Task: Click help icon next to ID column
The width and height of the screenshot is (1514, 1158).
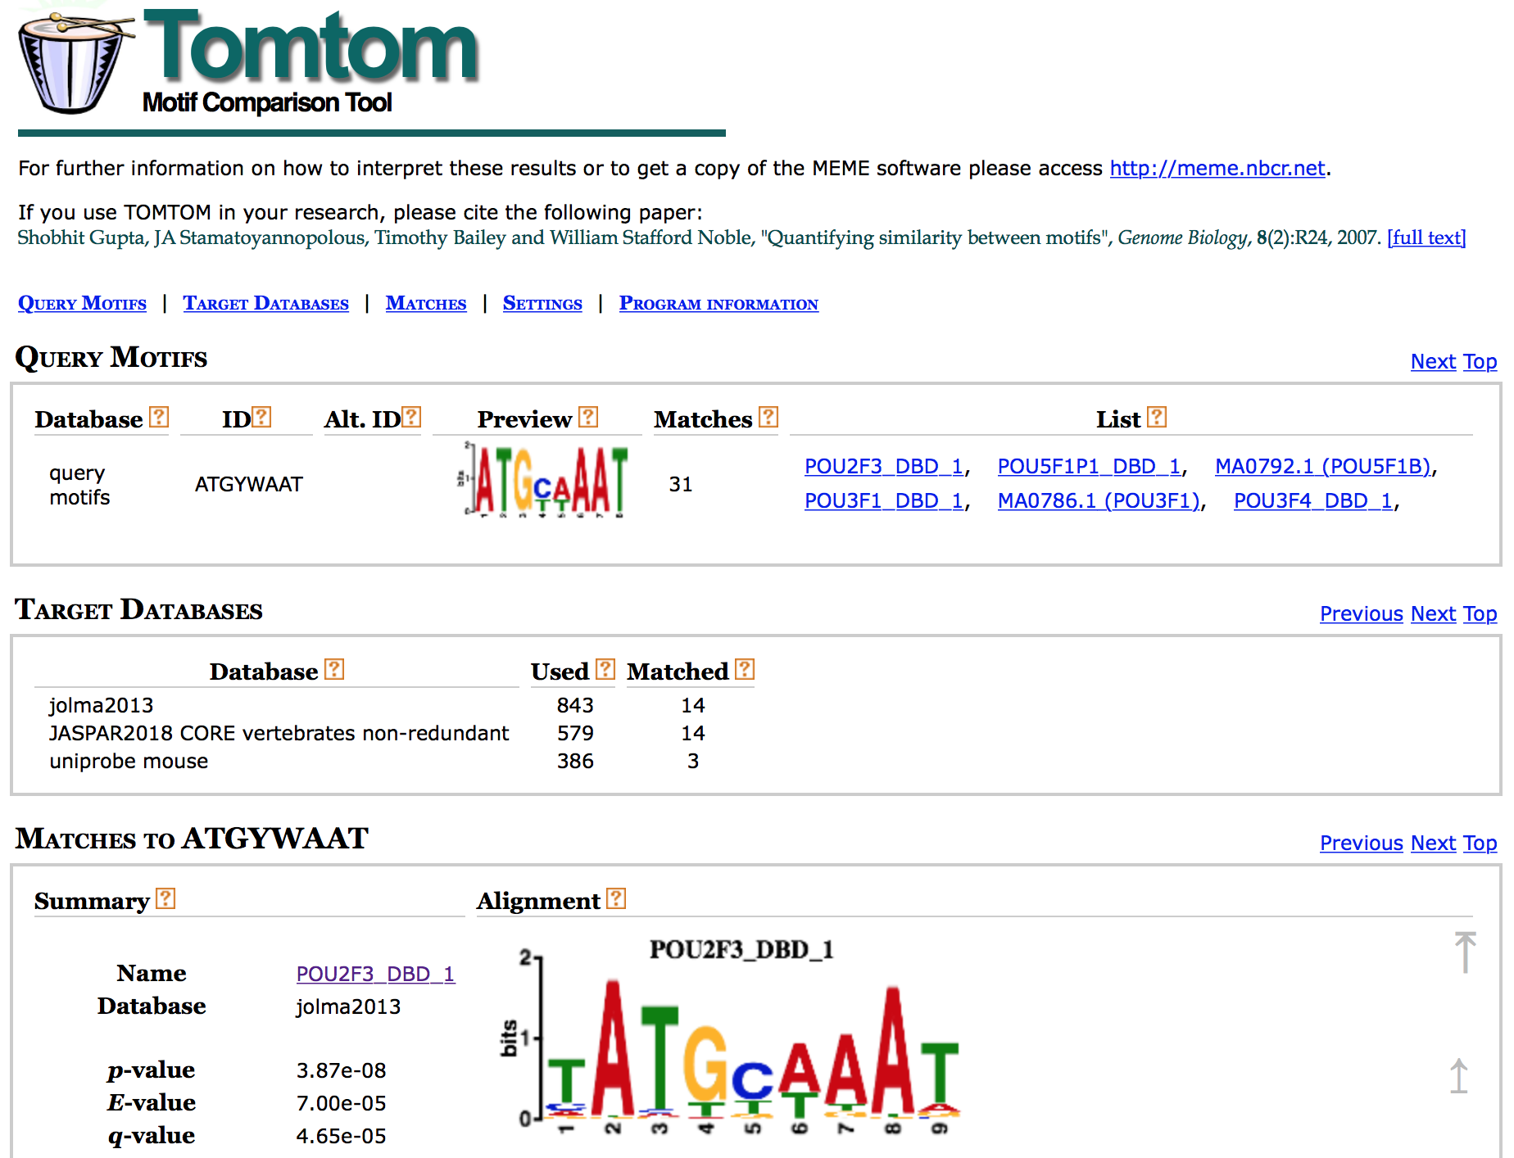Action: (x=261, y=418)
